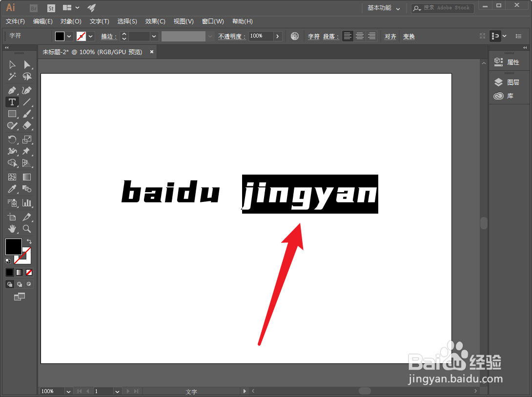Open the 文件(F) menu
The image size is (532, 397).
point(15,21)
